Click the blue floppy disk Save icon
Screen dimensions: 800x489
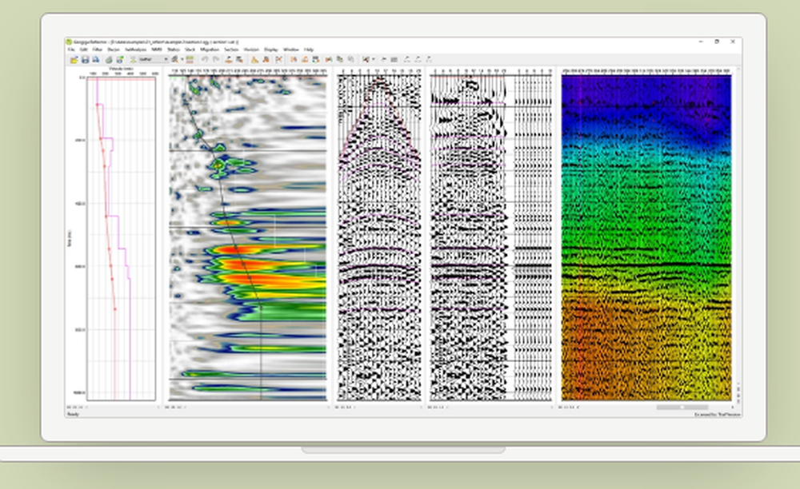(86, 60)
